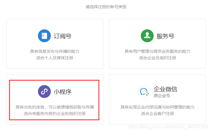Select the 订阅号 account type title
Viewport: 211px width, 132px height.
(x=63, y=36)
